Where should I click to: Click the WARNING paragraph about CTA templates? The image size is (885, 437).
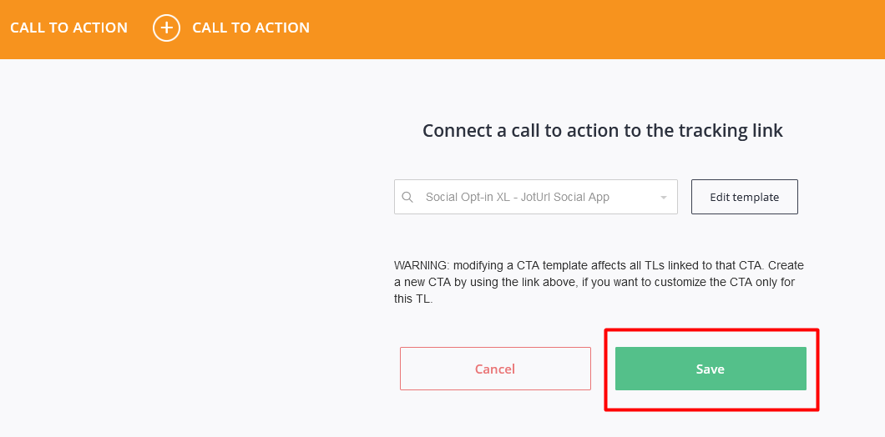[x=599, y=283]
